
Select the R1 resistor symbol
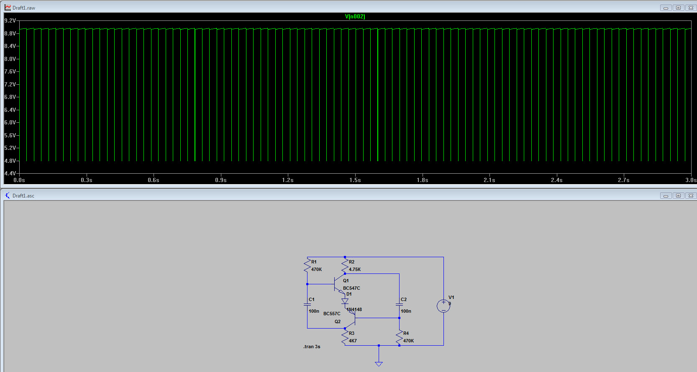coord(307,266)
